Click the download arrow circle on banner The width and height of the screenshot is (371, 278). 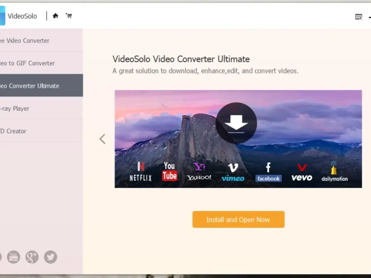tap(236, 123)
